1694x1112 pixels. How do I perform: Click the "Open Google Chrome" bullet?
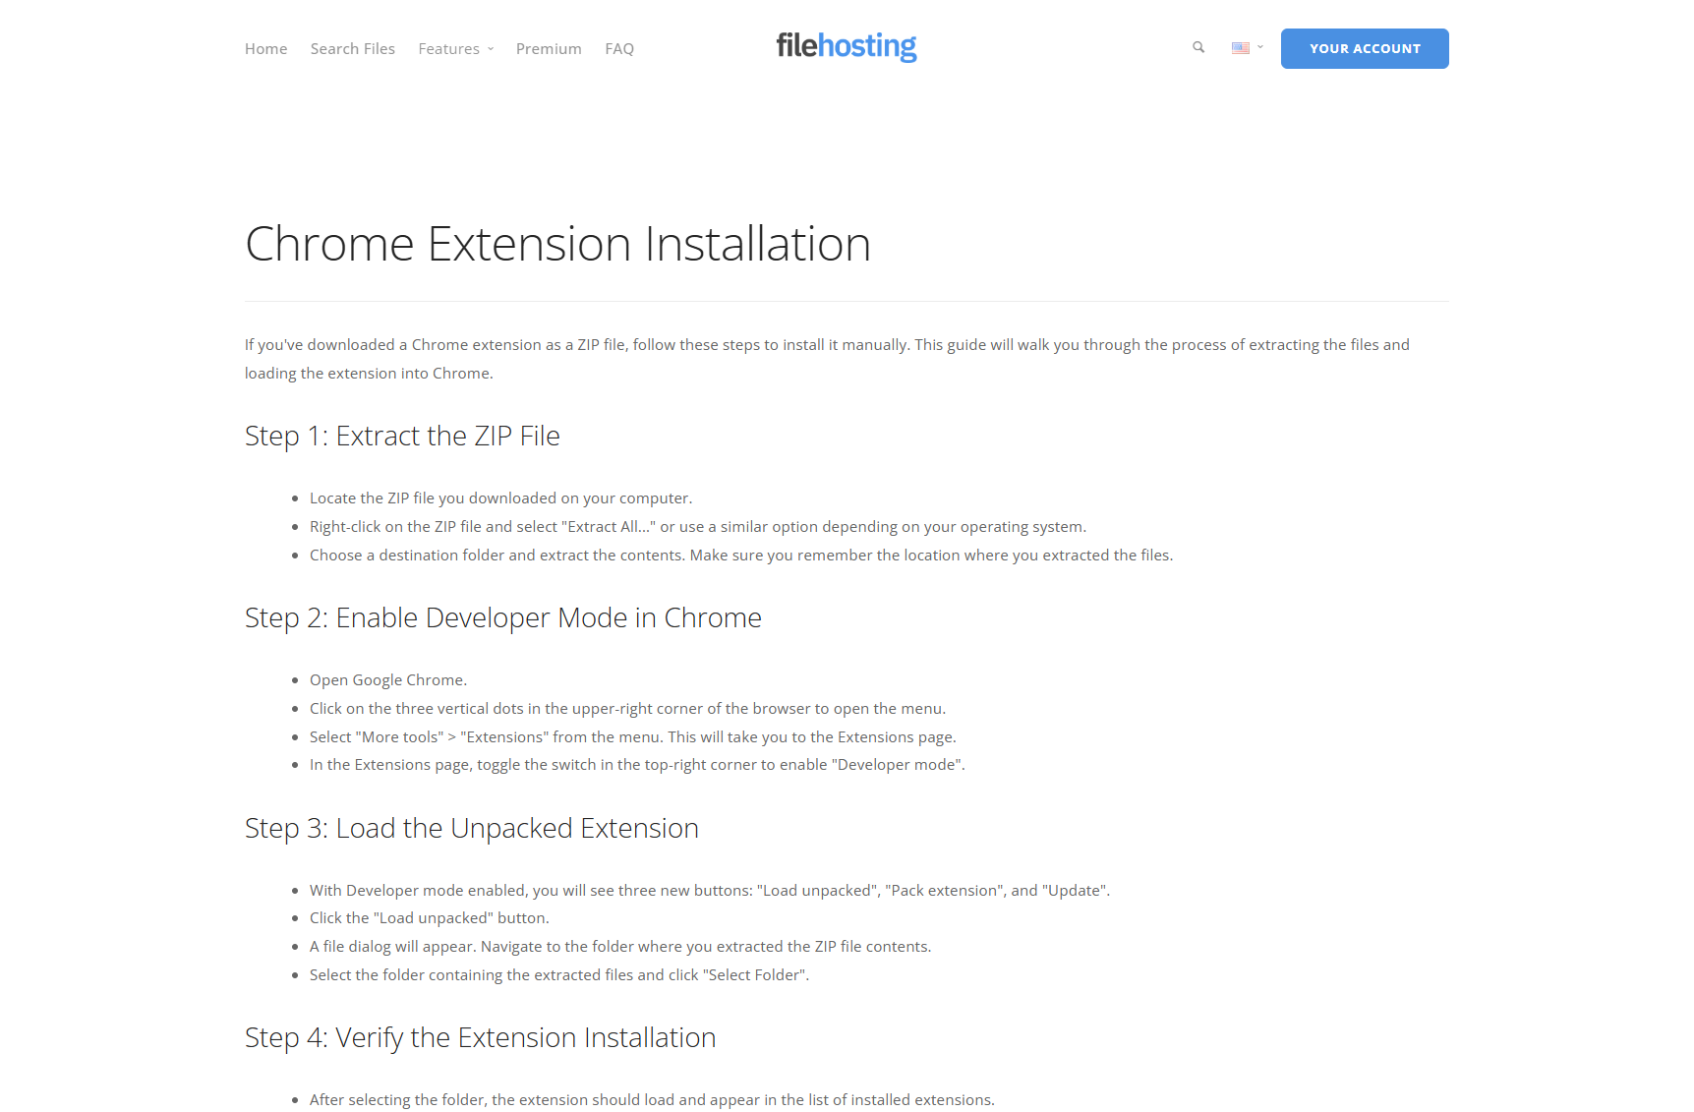(x=388, y=680)
